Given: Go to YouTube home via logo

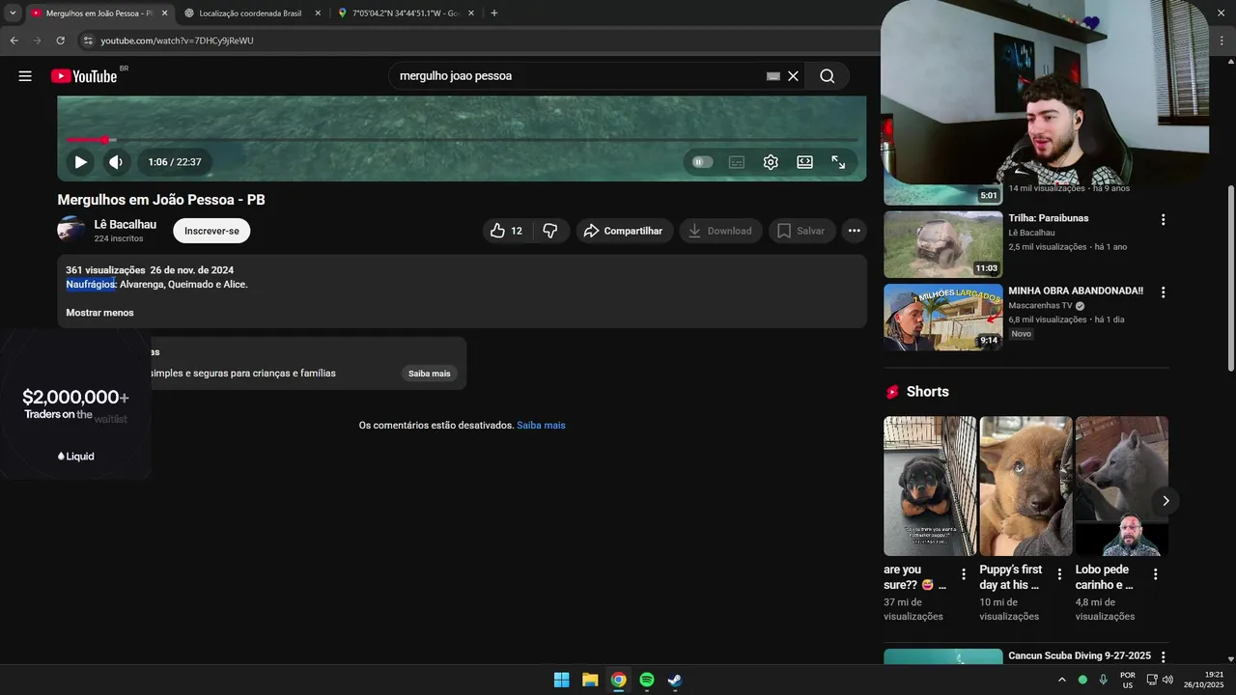Looking at the screenshot, I should click(x=84, y=76).
